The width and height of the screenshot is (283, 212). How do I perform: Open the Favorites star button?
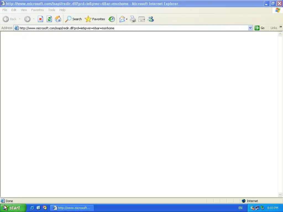point(95,19)
